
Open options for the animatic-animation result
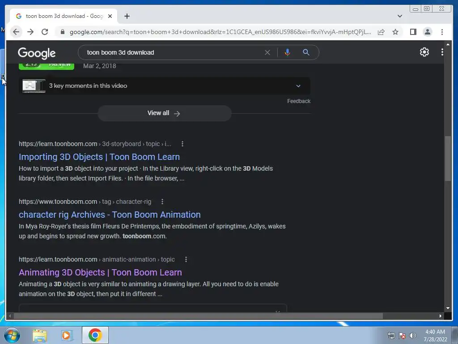(x=186, y=259)
